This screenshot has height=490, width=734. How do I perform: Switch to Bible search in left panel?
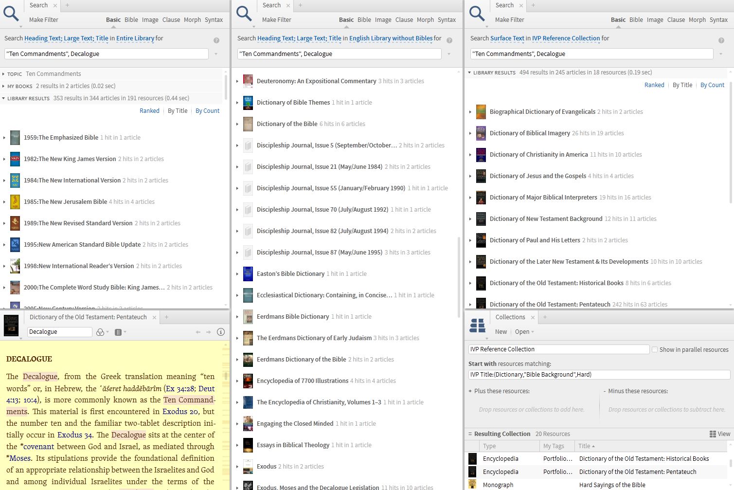[x=131, y=20]
